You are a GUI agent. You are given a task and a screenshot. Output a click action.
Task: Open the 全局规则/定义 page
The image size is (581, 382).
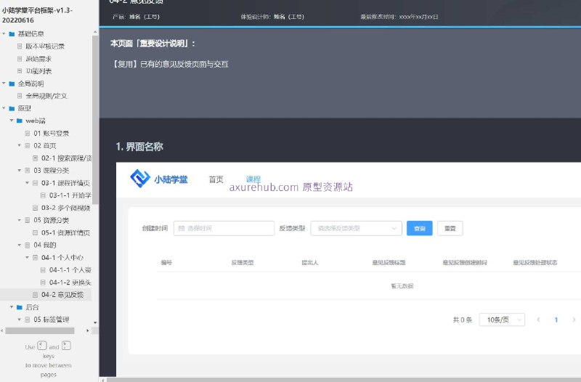tap(46, 96)
